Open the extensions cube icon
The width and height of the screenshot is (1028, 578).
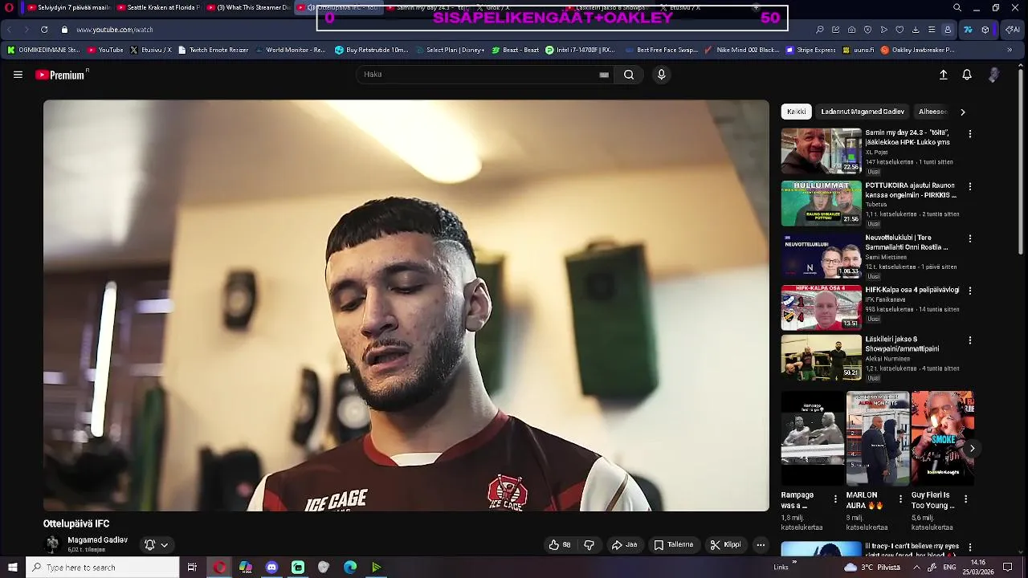point(985,30)
